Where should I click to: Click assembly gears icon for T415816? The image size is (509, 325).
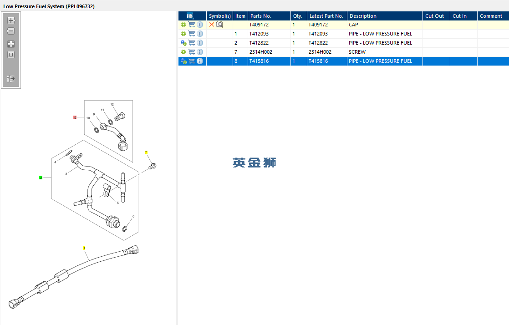(x=183, y=61)
